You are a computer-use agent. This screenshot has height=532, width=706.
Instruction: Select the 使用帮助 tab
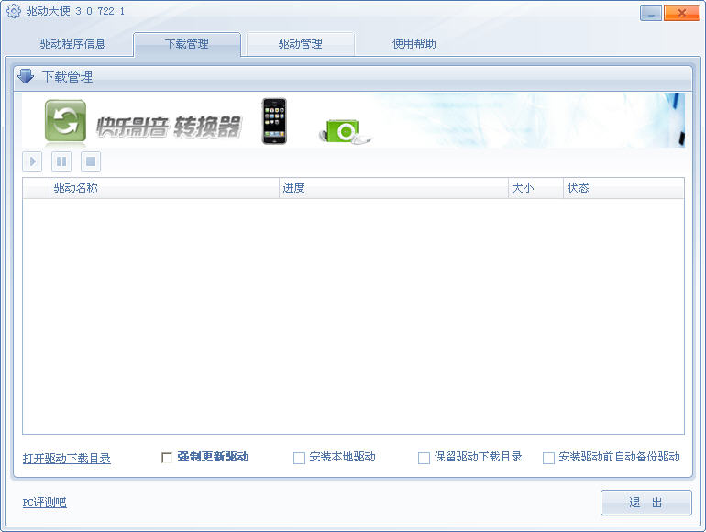pos(414,44)
